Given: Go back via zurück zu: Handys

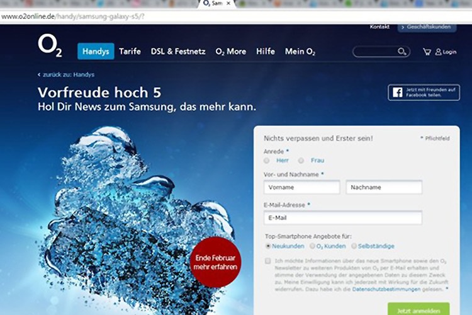Looking at the screenshot, I should (66, 74).
